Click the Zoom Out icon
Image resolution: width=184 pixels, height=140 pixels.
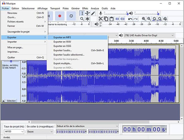point(149,19)
